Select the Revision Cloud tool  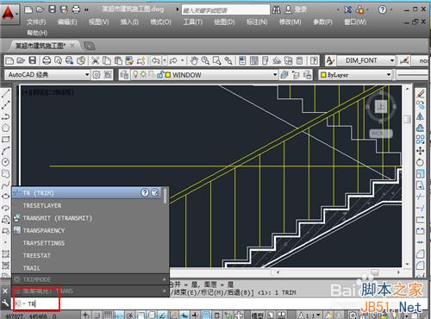6,173
